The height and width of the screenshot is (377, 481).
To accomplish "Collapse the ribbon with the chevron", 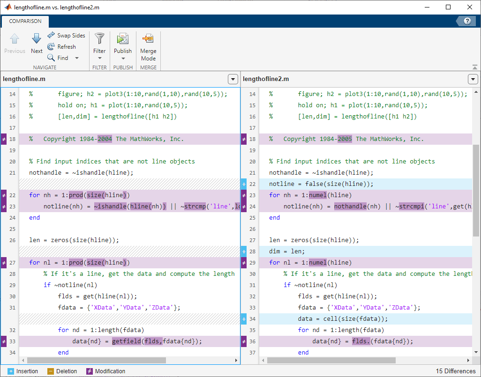I will point(474,66).
